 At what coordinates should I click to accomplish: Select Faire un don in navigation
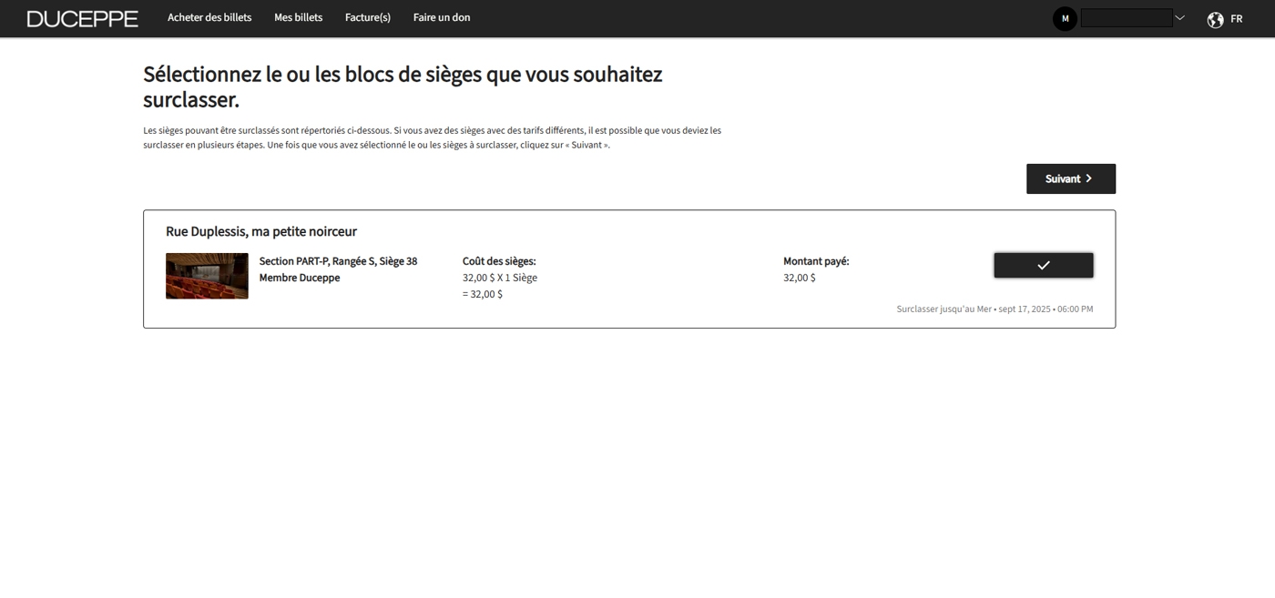442,17
